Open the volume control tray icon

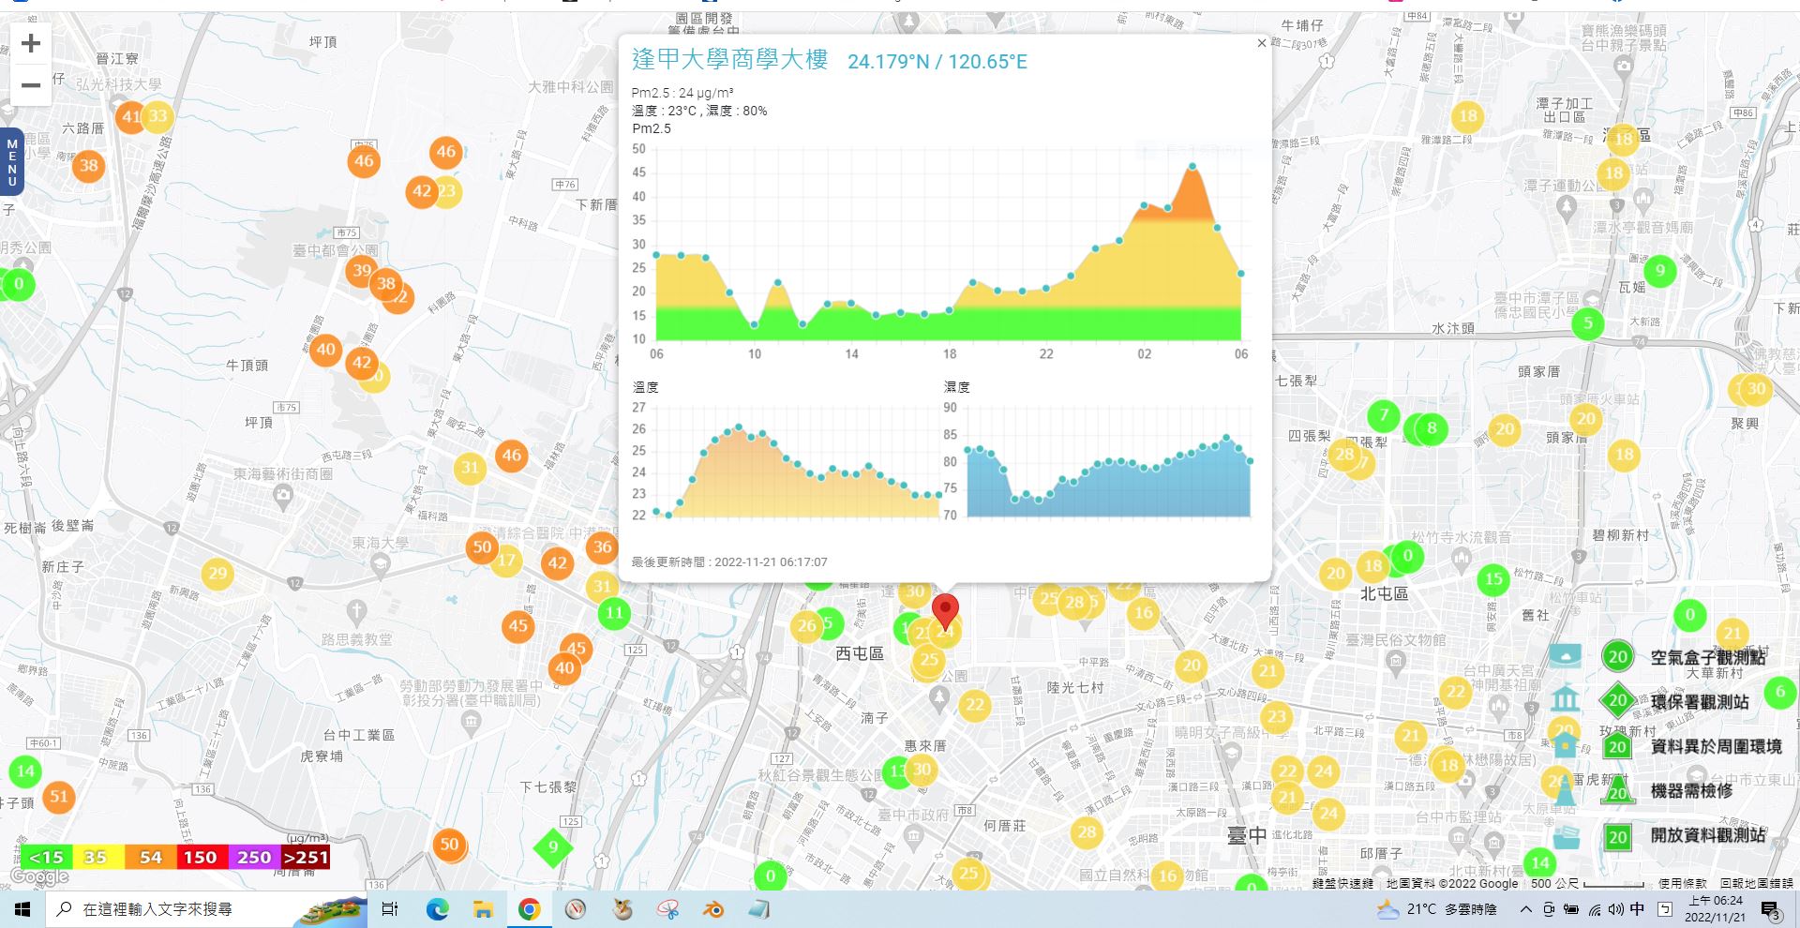point(1615,909)
